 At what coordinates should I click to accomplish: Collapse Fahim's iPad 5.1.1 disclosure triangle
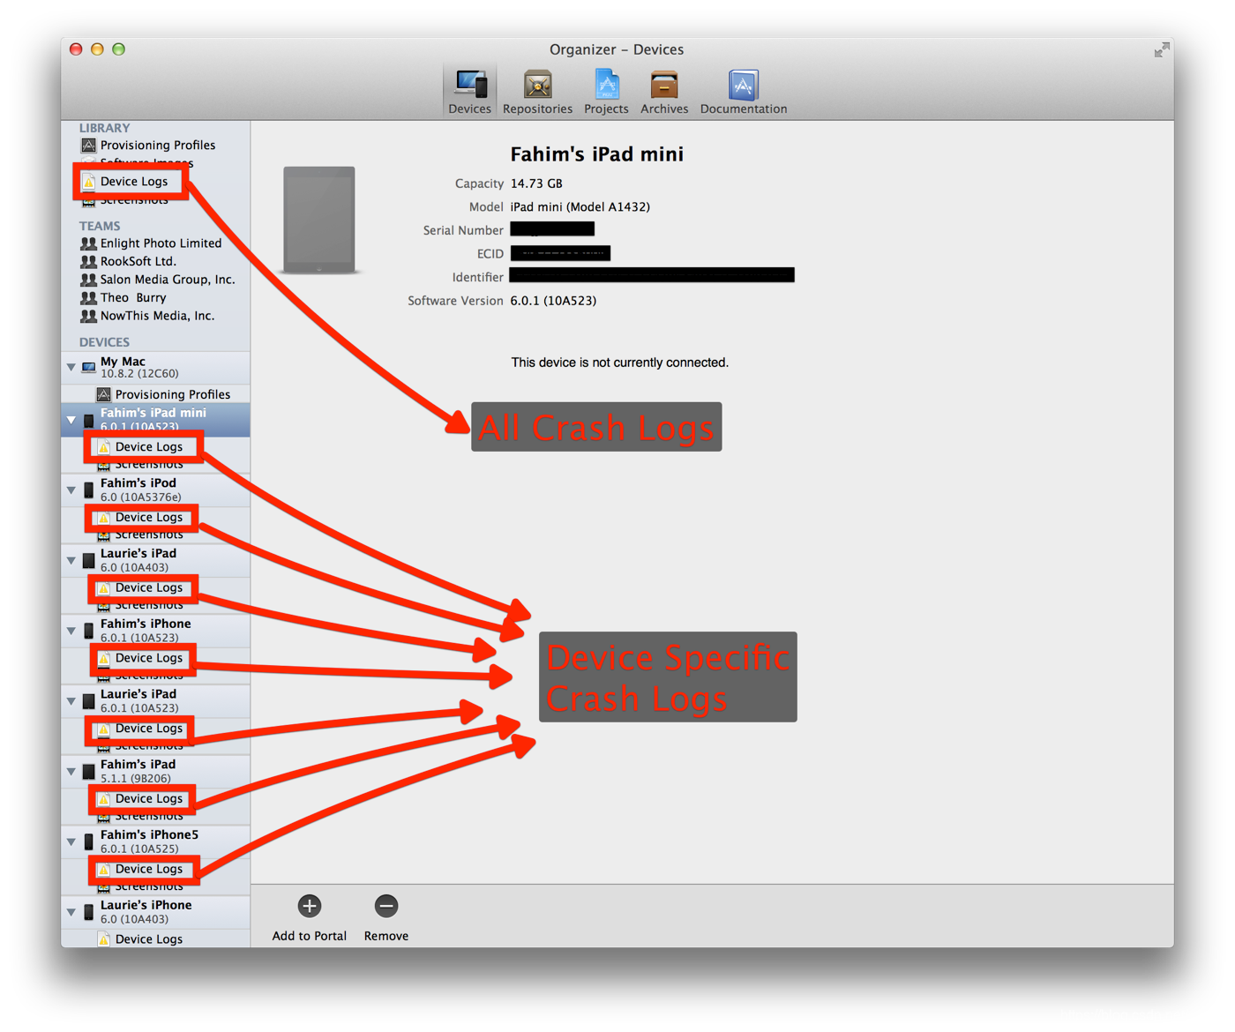coord(71,771)
